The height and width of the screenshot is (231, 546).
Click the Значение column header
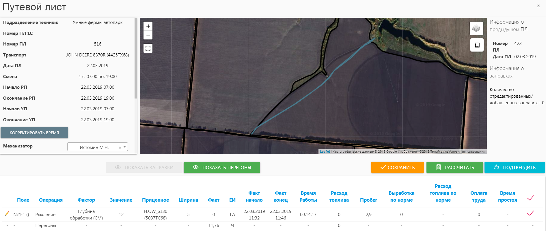[121, 200]
